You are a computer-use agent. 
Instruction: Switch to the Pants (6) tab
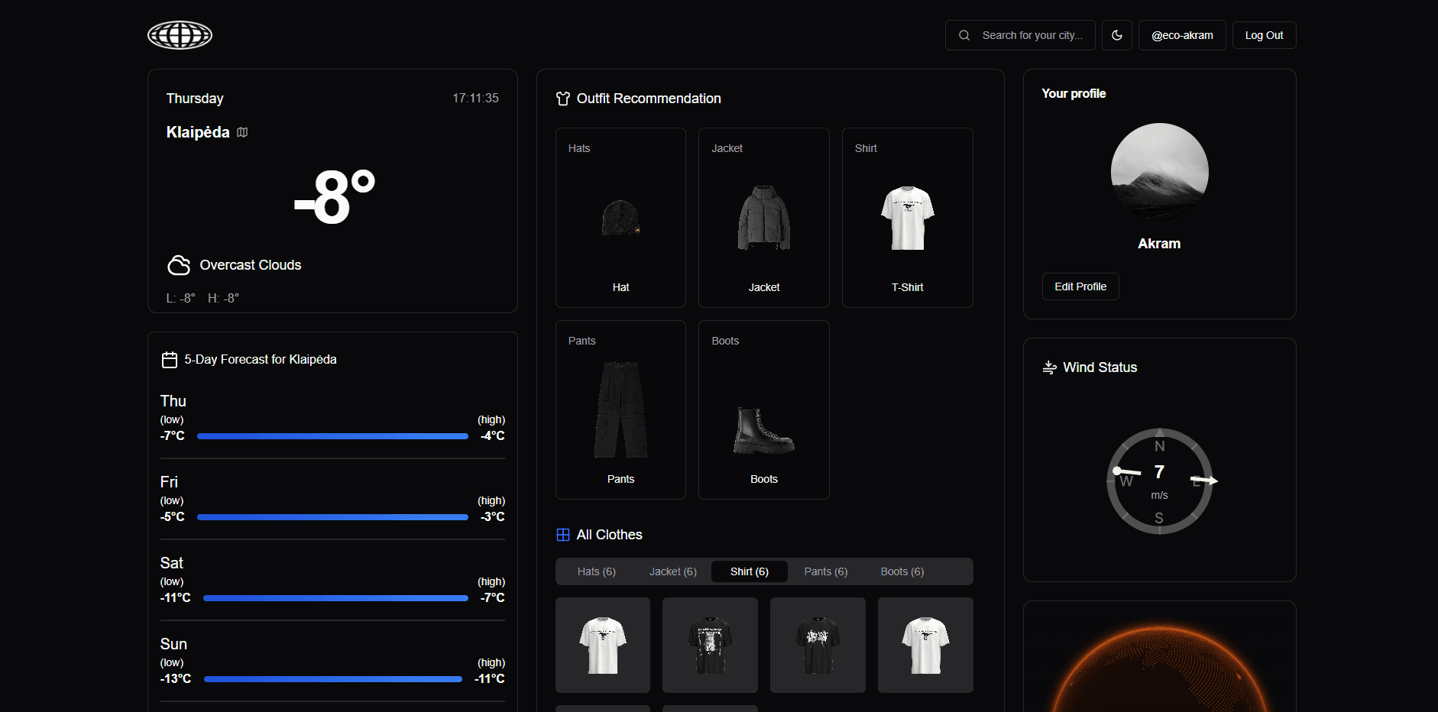pos(826,571)
